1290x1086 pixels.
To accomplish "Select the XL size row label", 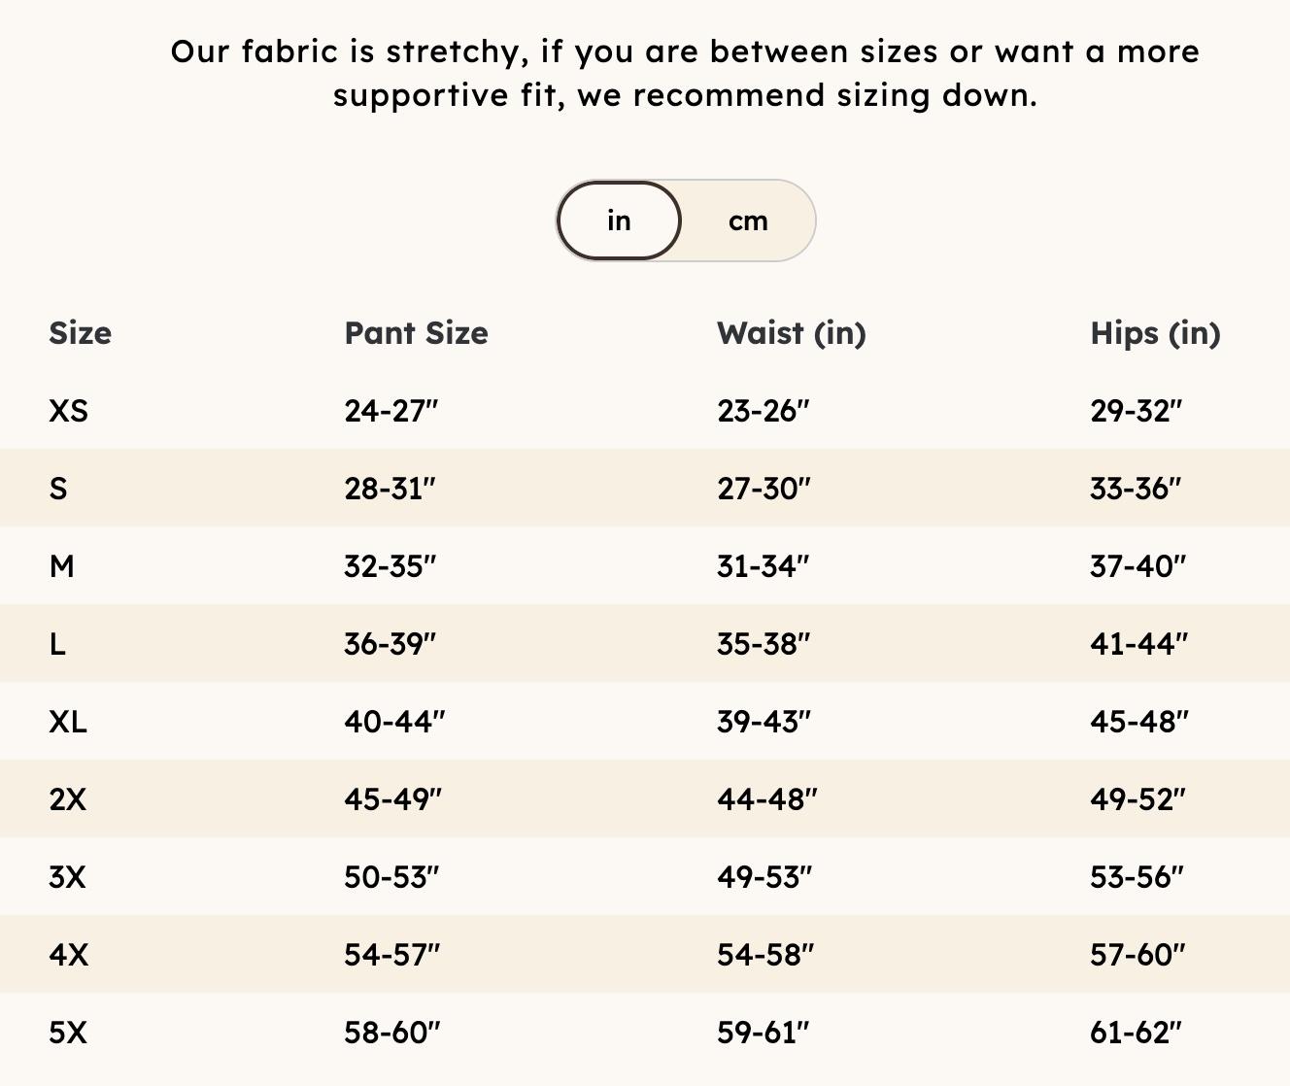I will pos(68,722).
